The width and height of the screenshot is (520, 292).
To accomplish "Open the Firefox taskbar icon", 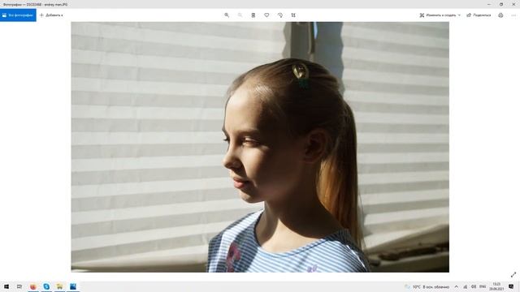I will coord(33,286).
